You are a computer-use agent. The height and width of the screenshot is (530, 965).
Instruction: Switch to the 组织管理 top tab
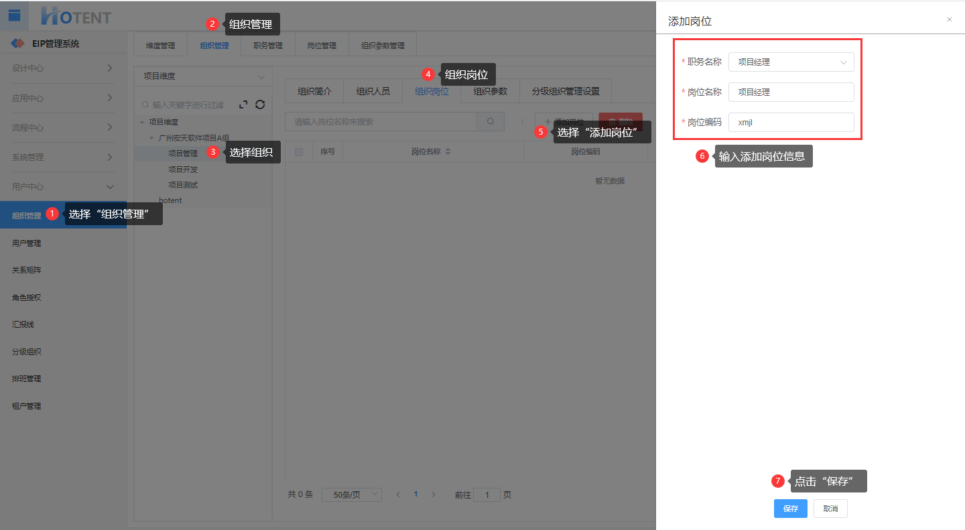[214, 46]
